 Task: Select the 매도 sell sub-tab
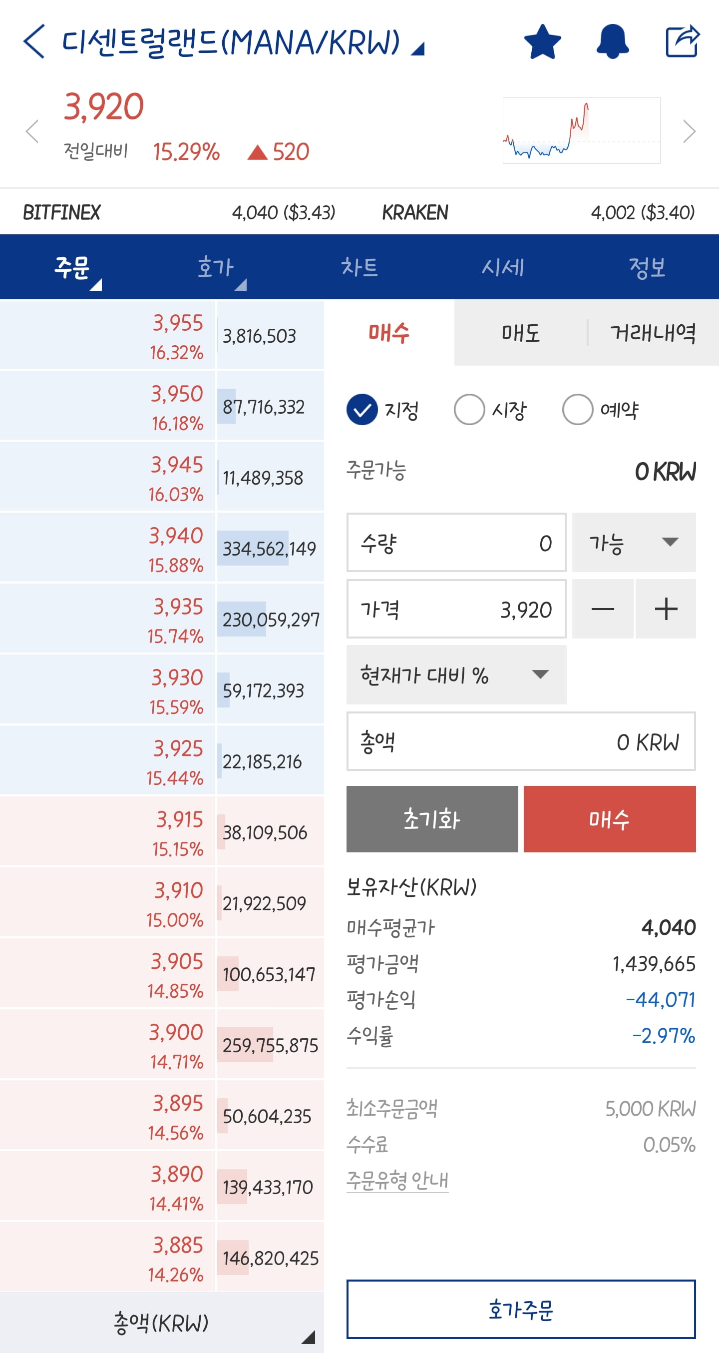(x=521, y=333)
